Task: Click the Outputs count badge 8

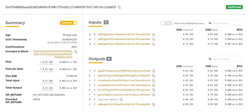Action: (x=109, y=59)
